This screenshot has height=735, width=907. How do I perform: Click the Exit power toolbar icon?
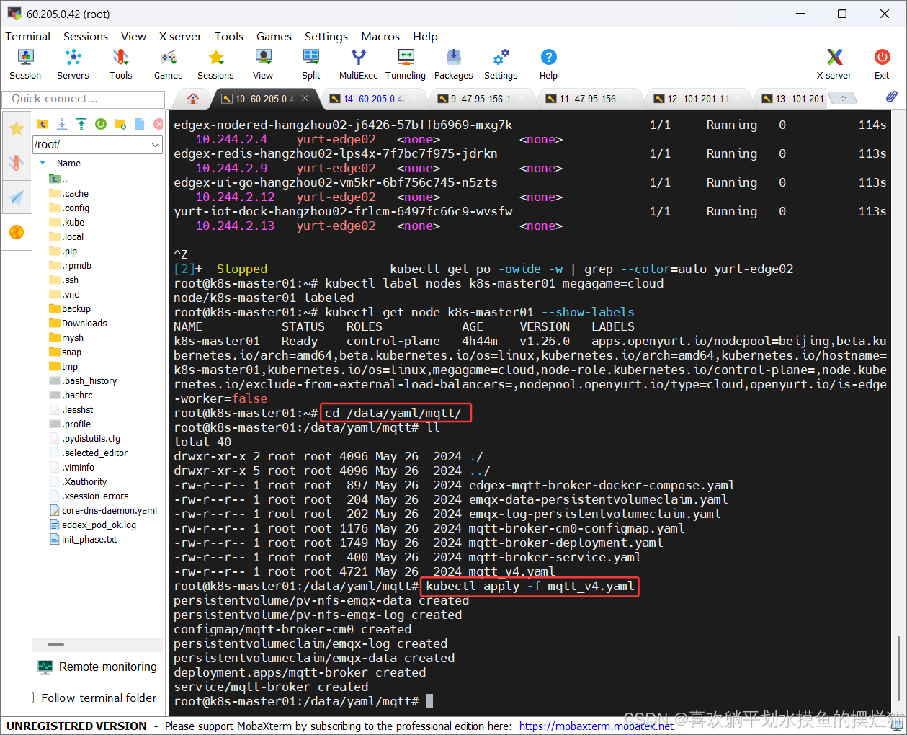coord(882,64)
